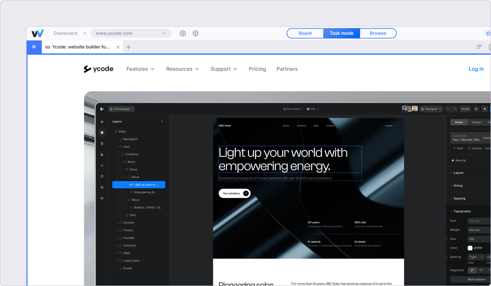Open a new tab with the plus button
The image size is (491, 286).
tap(128, 47)
